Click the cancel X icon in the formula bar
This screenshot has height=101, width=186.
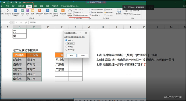tap(17, 22)
